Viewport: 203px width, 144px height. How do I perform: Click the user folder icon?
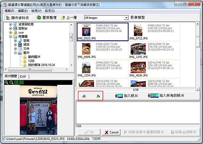[15, 32]
